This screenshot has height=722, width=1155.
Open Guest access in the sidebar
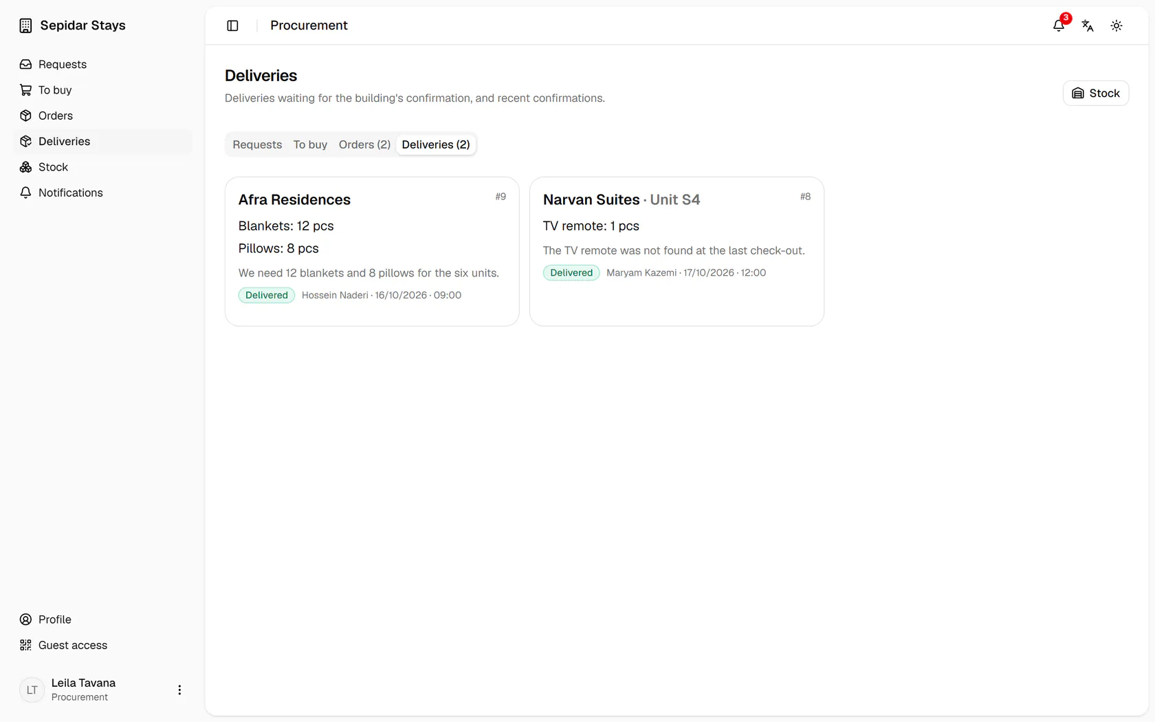tap(103, 645)
